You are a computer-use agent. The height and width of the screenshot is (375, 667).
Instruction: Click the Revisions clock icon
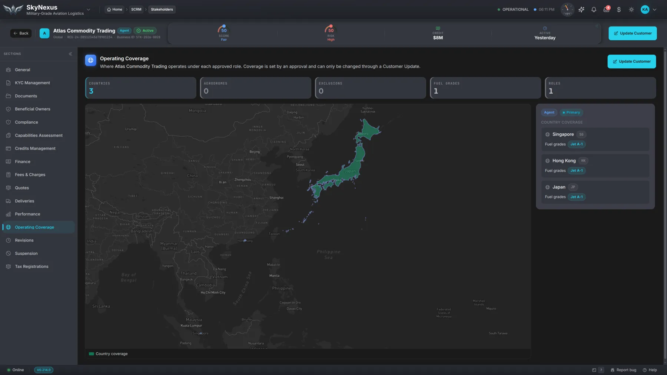(x=9, y=241)
